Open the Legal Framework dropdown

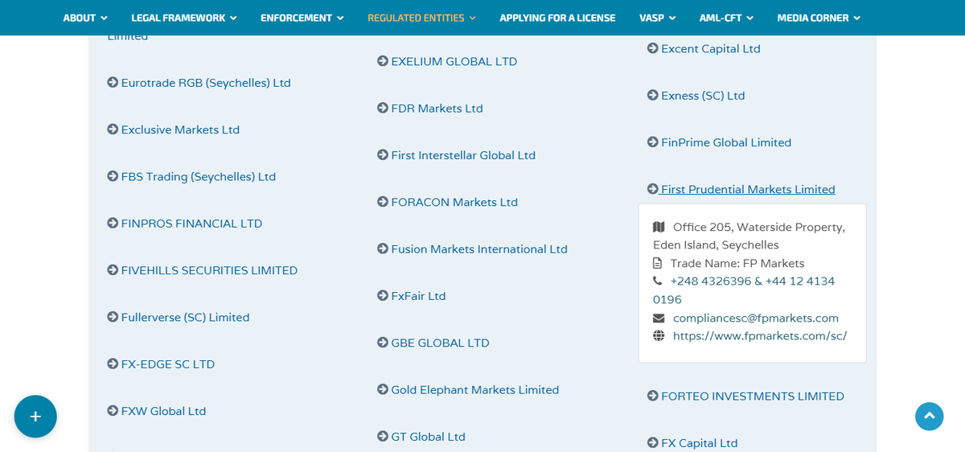(184, 18)
